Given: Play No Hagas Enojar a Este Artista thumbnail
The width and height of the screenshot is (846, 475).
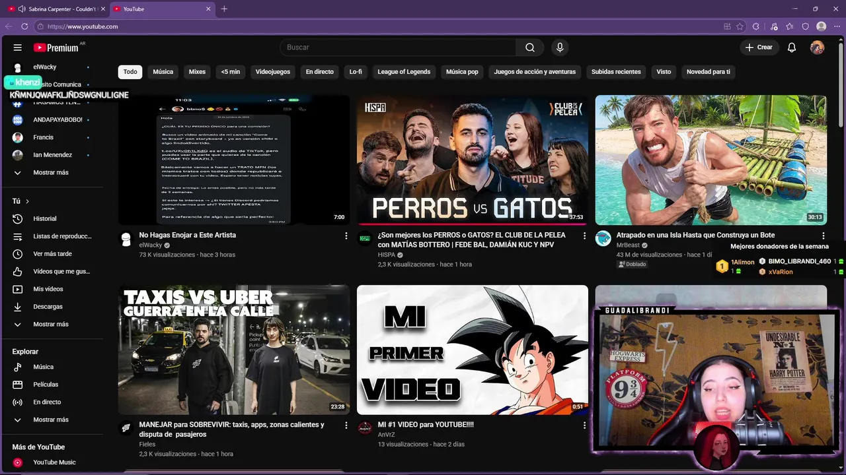Looking at the screenshot, I should 234,160.
